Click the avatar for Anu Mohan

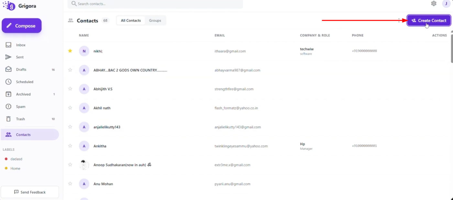pyautogui.click(x=84, y=184)
